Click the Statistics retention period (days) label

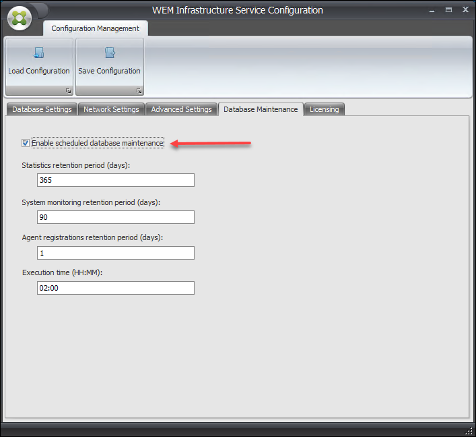click(76, 165)
